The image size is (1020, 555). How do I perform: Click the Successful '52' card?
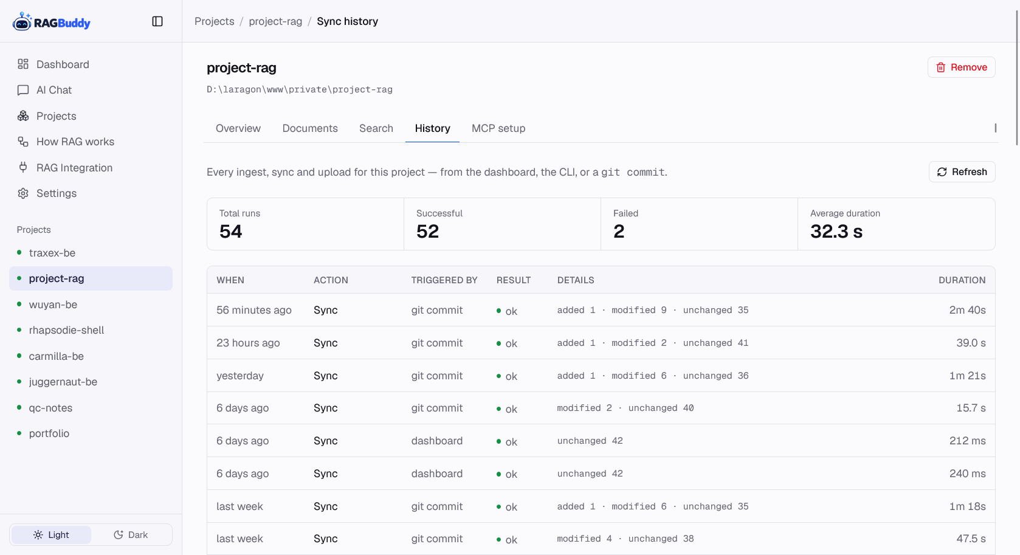pos(503,224)
